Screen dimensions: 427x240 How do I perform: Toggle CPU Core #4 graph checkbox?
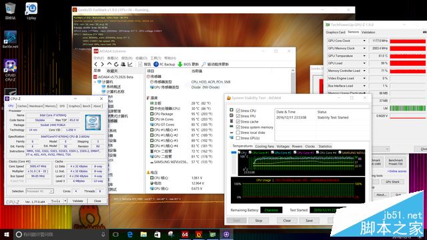pyautogui.click(x=318, y=153)
